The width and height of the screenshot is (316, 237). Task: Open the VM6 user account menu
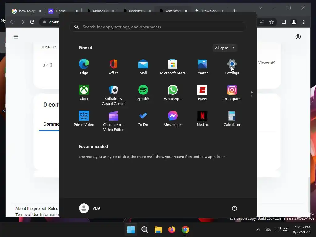point(90,208)
